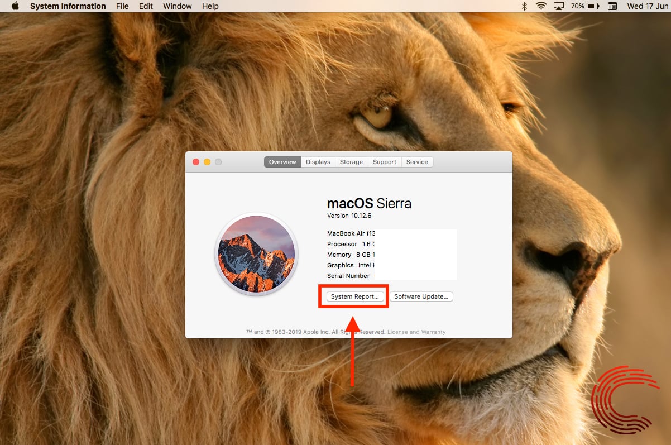The width and height of the screenshot is (671, 445).
Task: Open the Help menu
Action: (x=210, y=6)
